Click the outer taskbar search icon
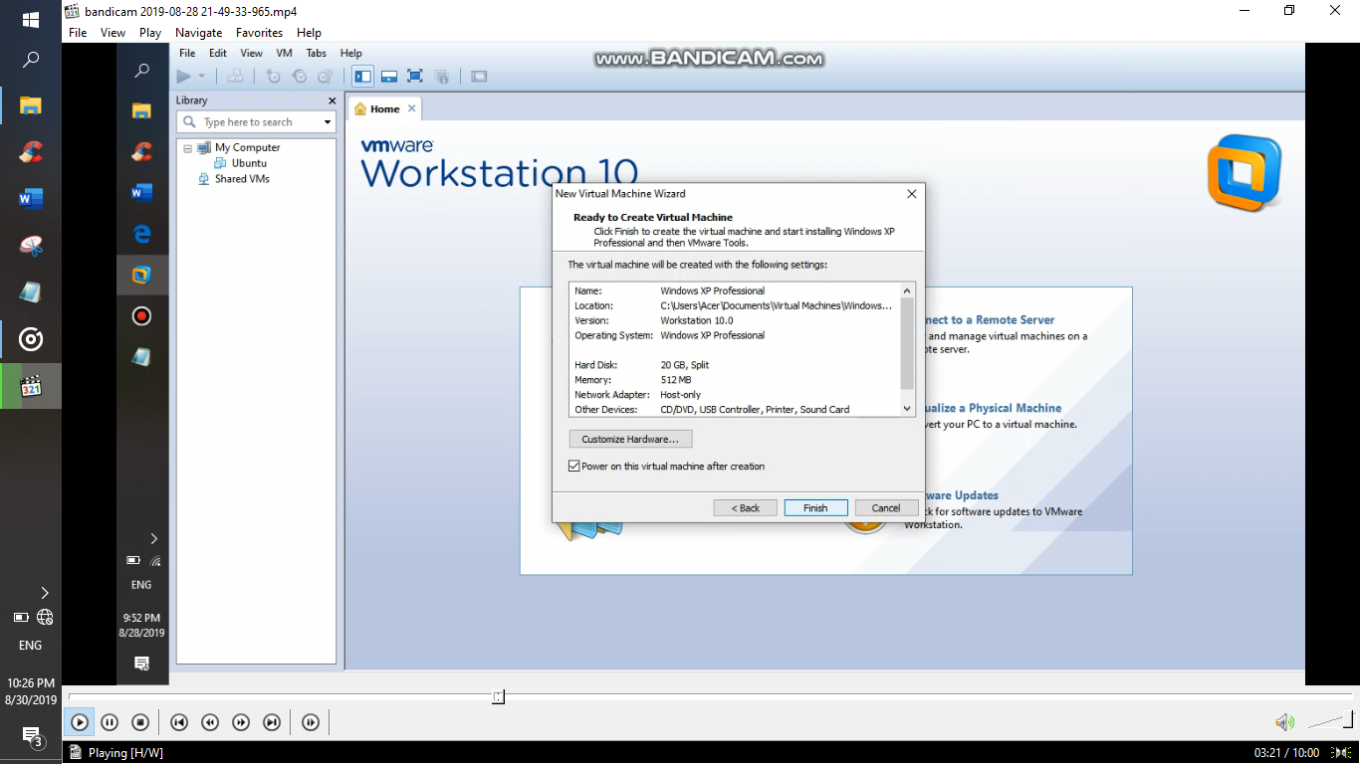Screen dimensions: 1360x764 point(30,60)
